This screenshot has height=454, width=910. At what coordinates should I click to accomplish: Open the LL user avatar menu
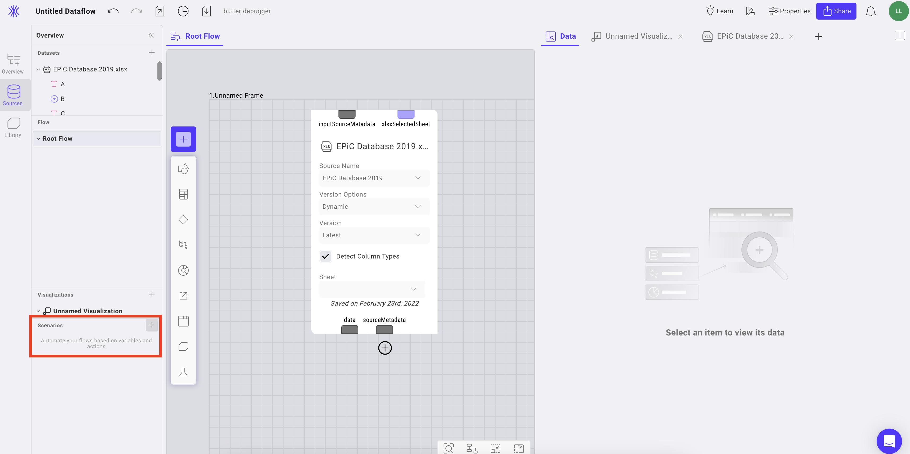coord(898,11)
